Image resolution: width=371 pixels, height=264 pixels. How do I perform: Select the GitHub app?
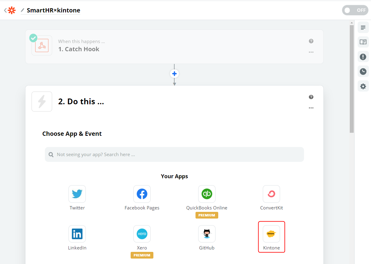tap(207, 234)
